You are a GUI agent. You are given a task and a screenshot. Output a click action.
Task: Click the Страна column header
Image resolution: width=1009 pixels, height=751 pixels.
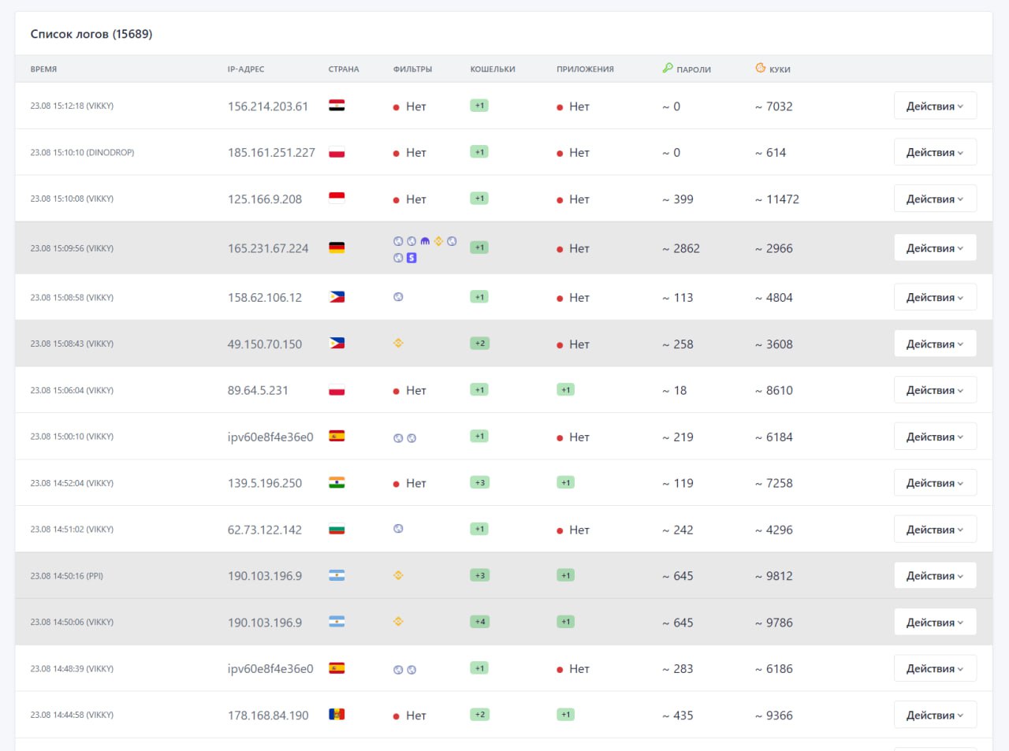(344, 69)
